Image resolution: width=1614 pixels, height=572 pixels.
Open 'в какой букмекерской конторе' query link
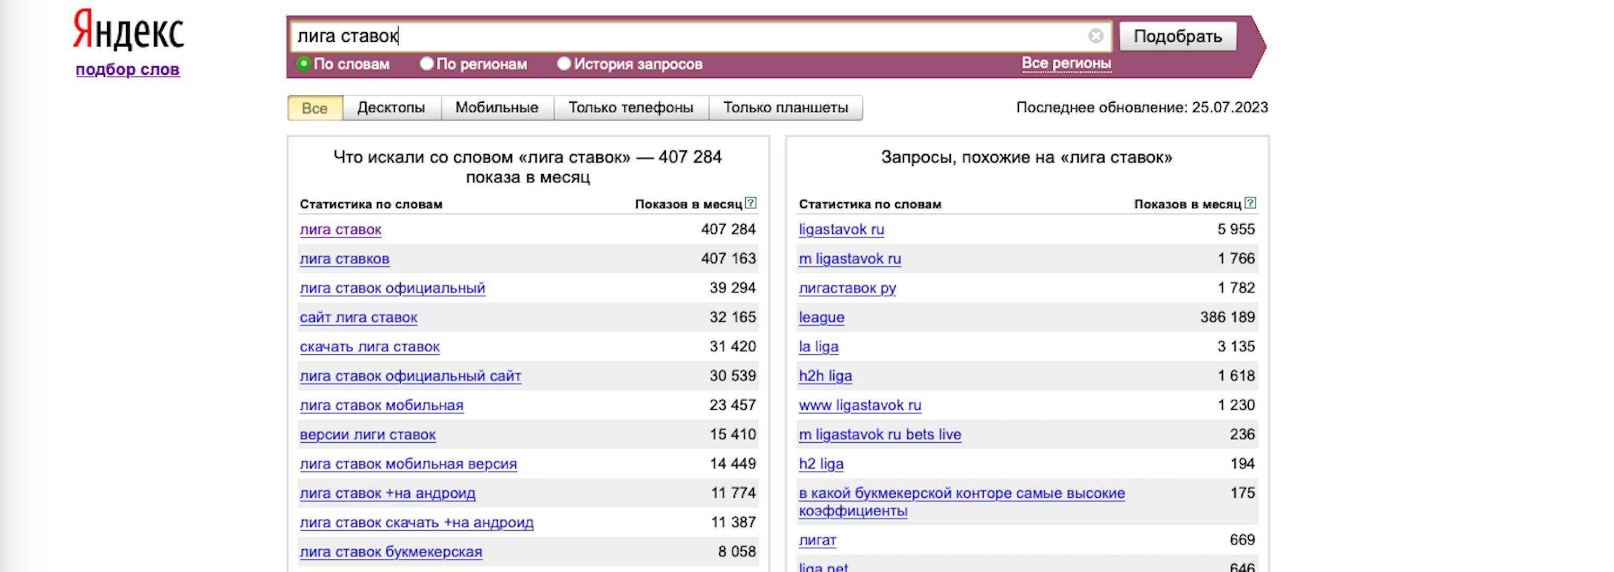click(x=962, y=502)
